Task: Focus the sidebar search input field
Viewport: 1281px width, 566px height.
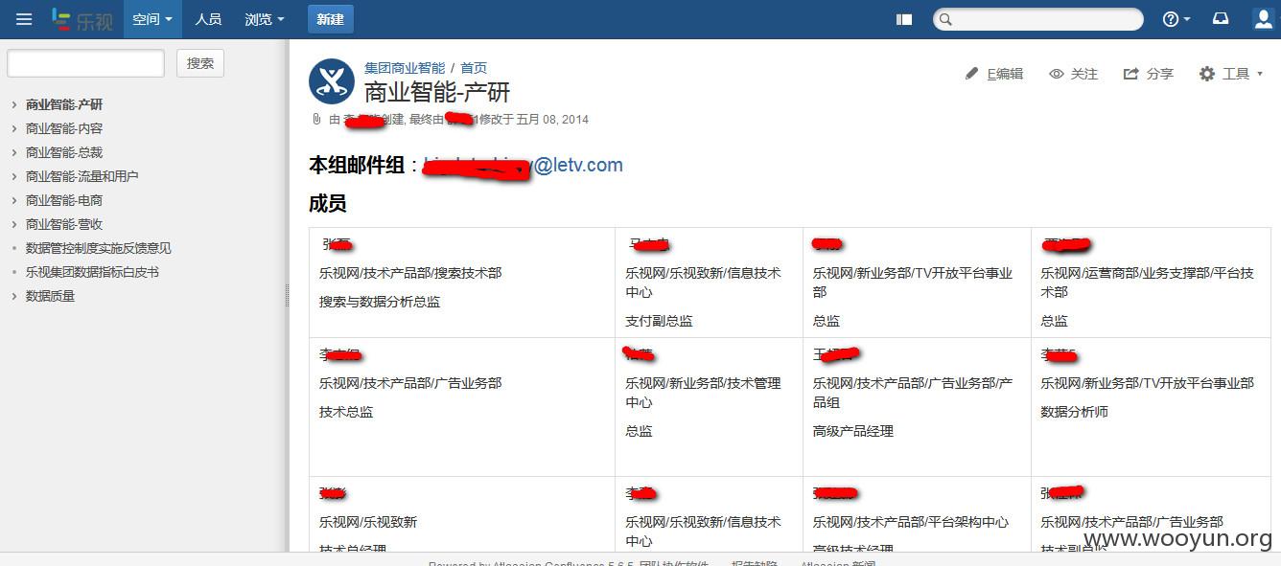Action: (x=86, y=63)
